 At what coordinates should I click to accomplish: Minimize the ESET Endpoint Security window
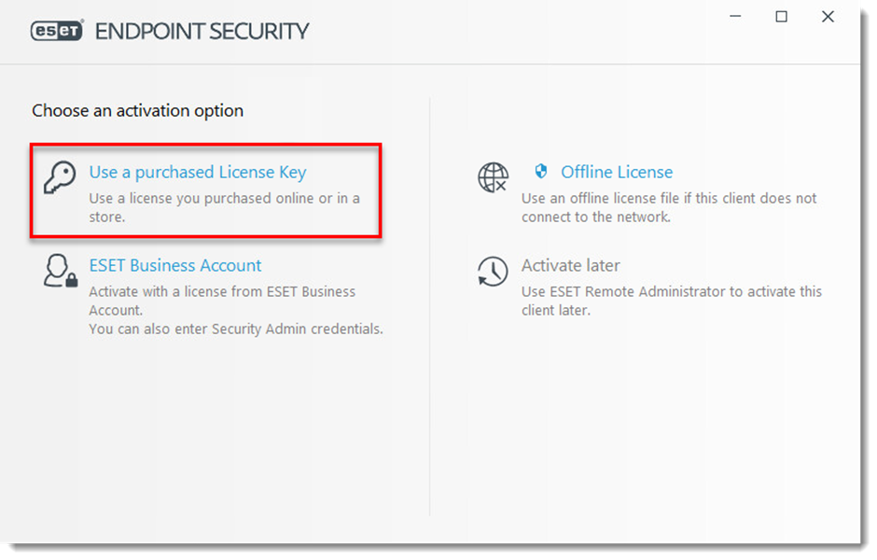(735, 17)
